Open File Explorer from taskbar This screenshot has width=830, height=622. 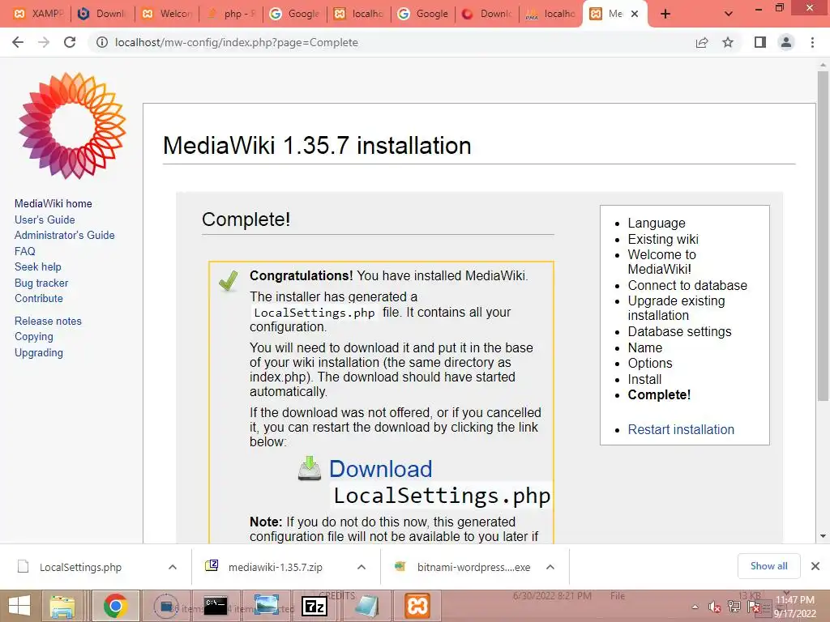[62, 606]
